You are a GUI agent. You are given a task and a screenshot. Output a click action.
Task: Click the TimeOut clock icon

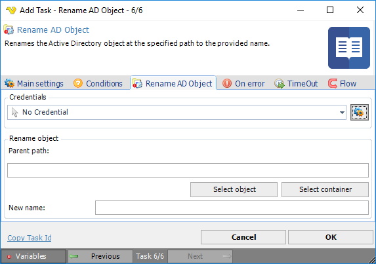click(x=280, y=84)
